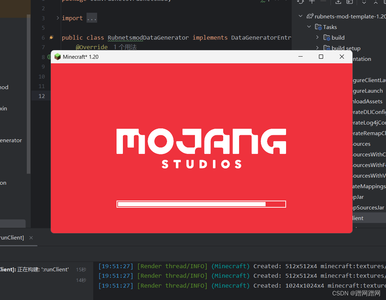
Task: Click the Minecraft loading progress bar
Action: pyautogui.click(x=201, y=204)
